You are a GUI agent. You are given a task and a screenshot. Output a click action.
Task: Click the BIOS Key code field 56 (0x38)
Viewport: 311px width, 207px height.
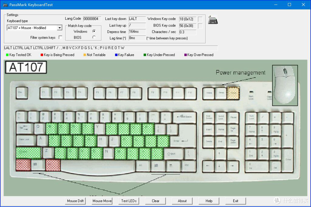click(x=187, y=26)
